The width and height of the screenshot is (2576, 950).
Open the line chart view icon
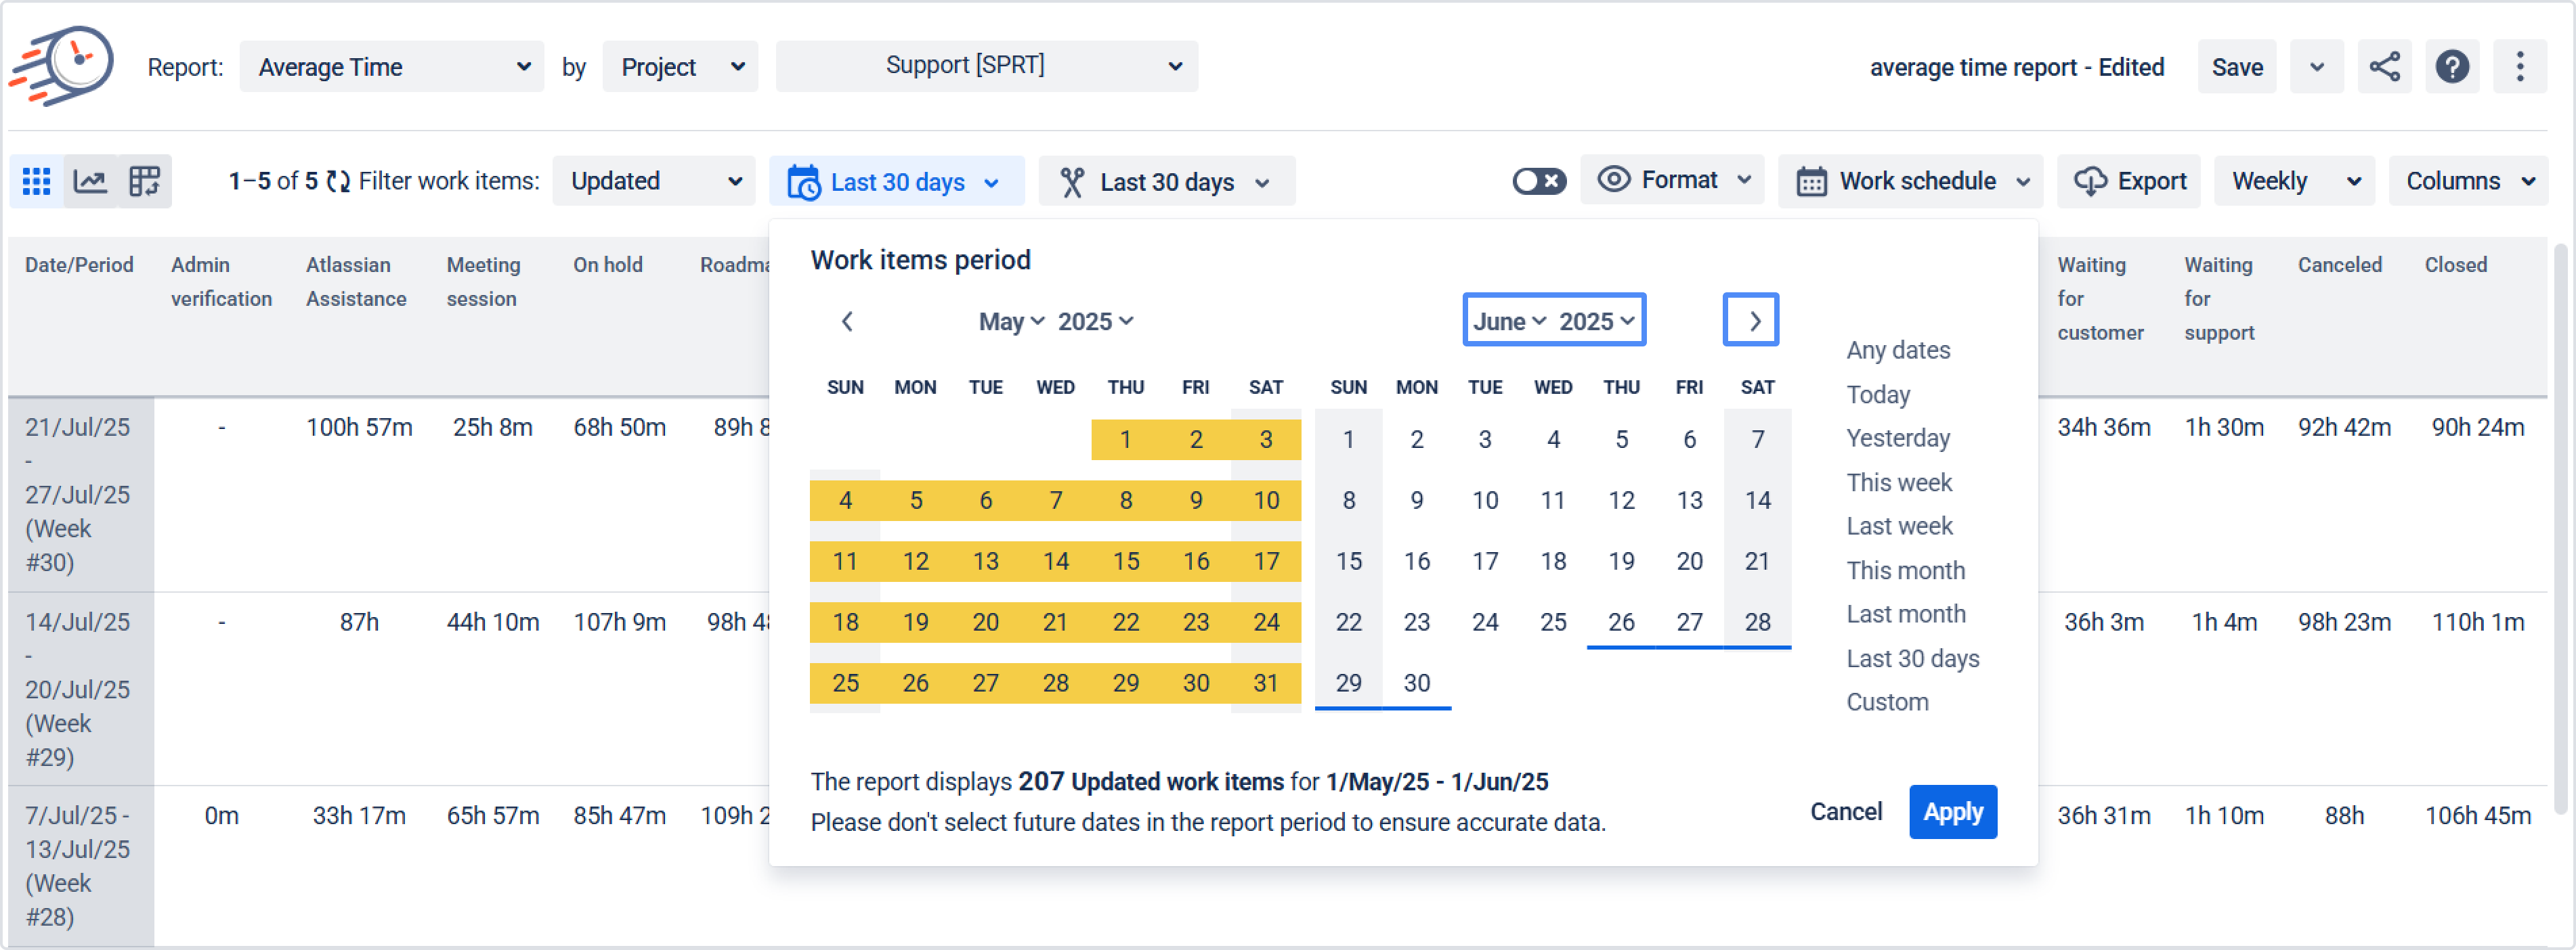(91, 181)
